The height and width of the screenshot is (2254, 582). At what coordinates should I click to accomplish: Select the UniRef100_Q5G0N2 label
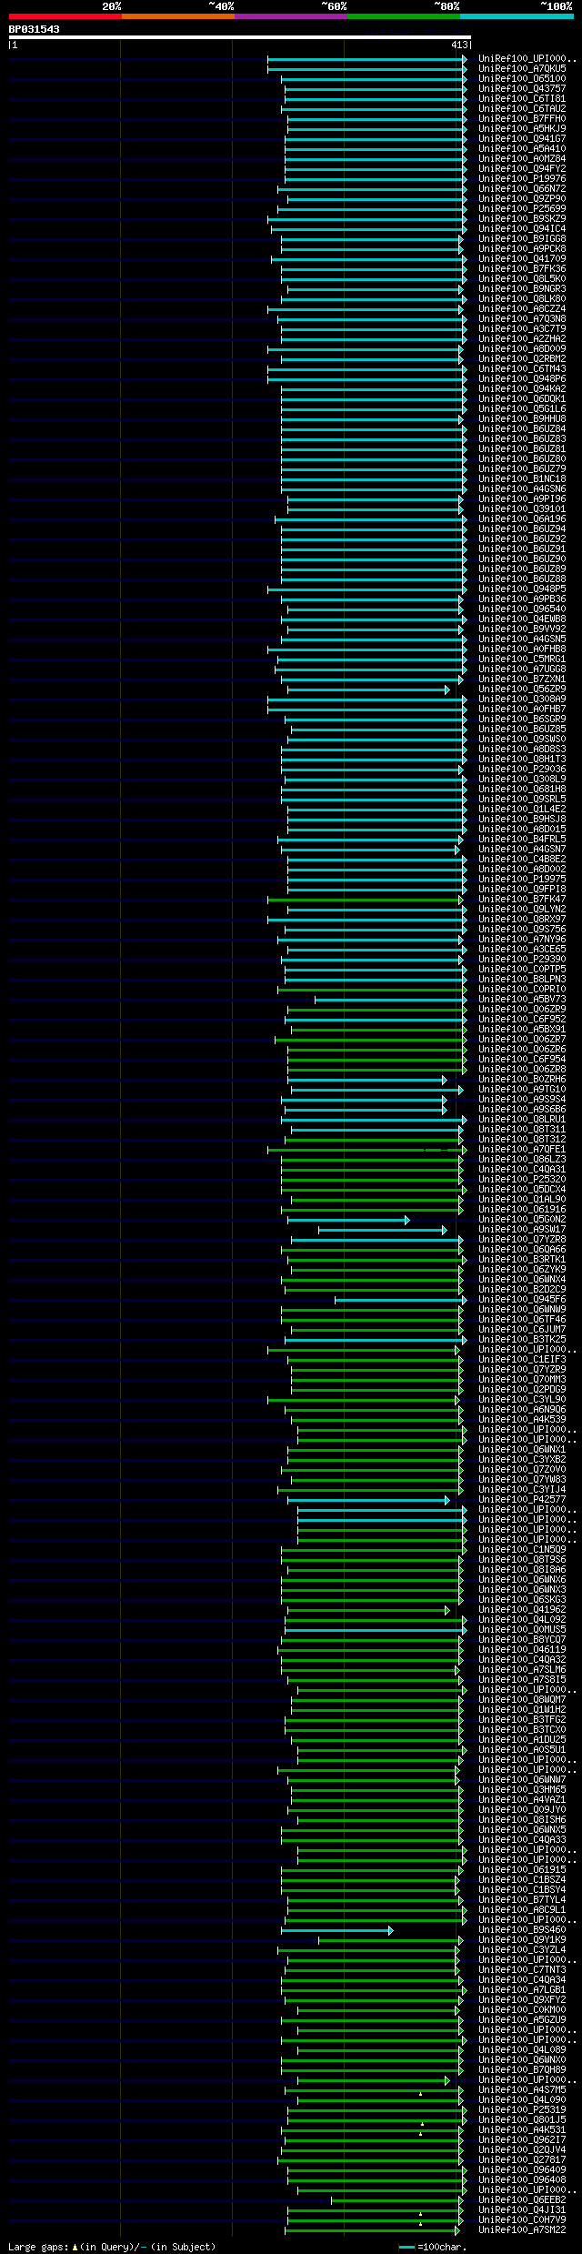pos(522,1219)
